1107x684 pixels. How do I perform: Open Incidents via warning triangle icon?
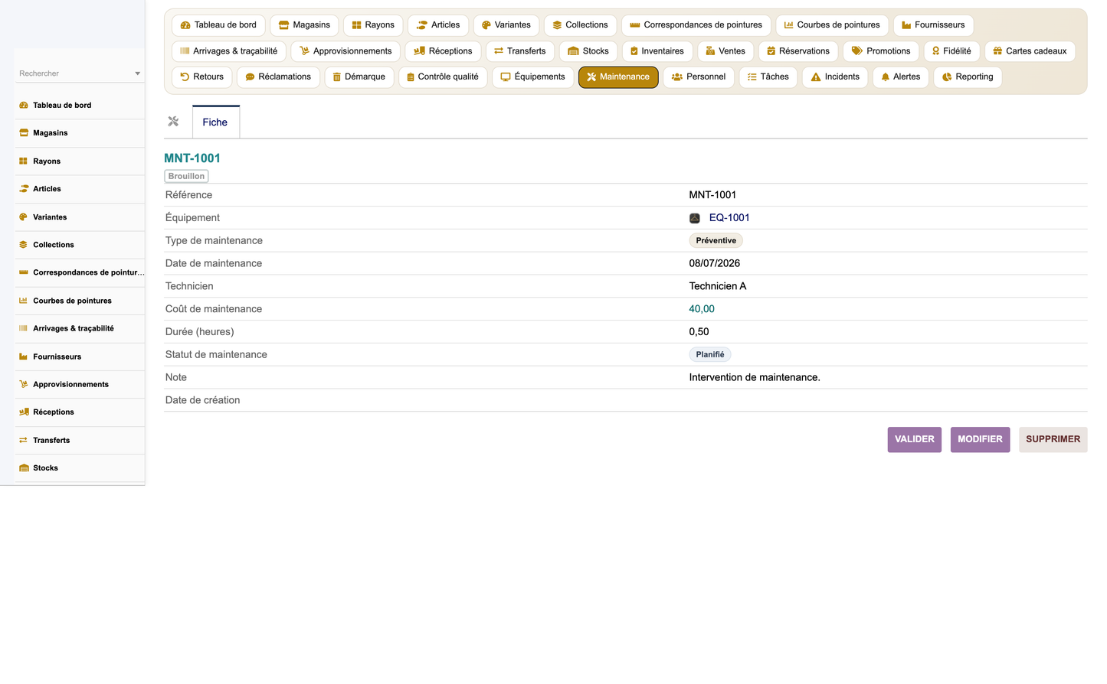[x=816, y=77]
